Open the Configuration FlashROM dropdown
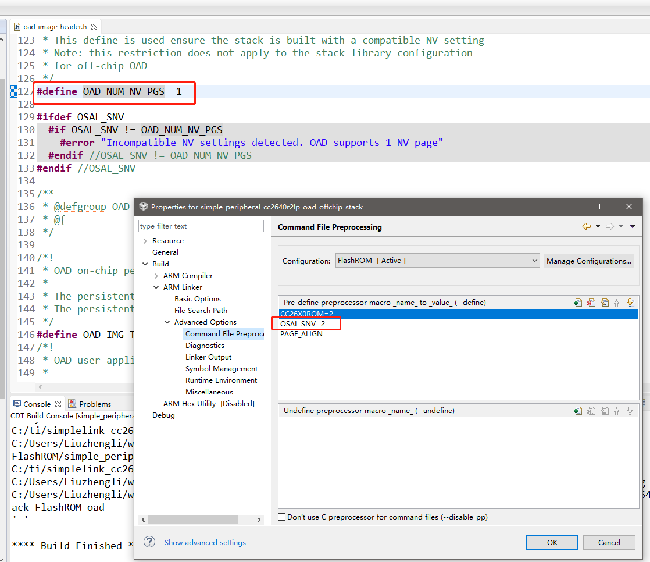This screenshot has height=562, width=650. pos(437,261)
